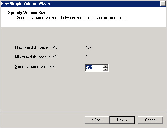Click the minimum disk space value 8

(86, 57)
